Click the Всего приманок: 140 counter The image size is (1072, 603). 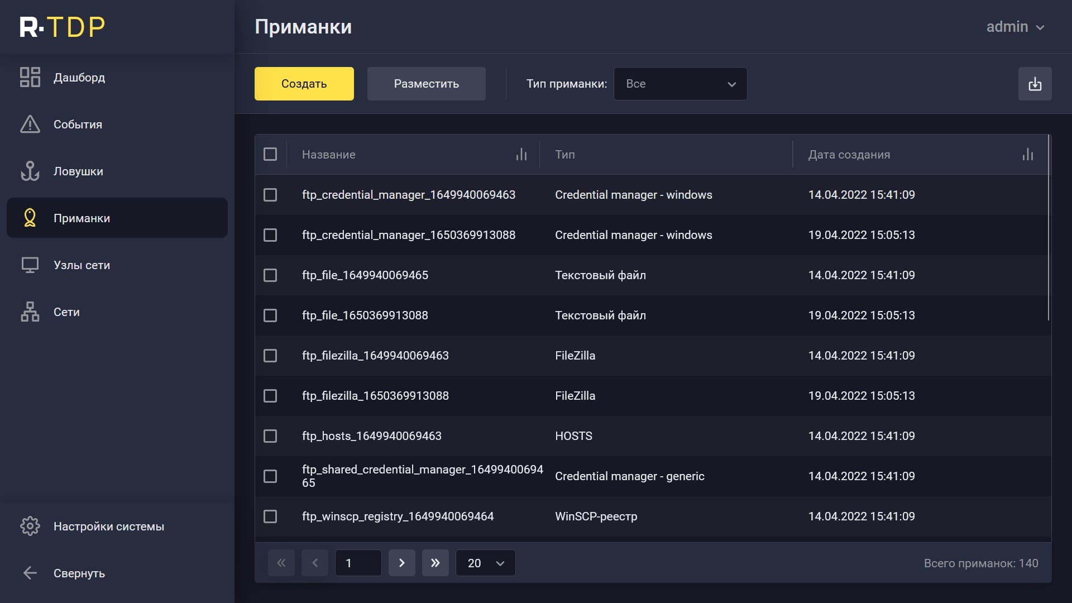click(981, 563)
